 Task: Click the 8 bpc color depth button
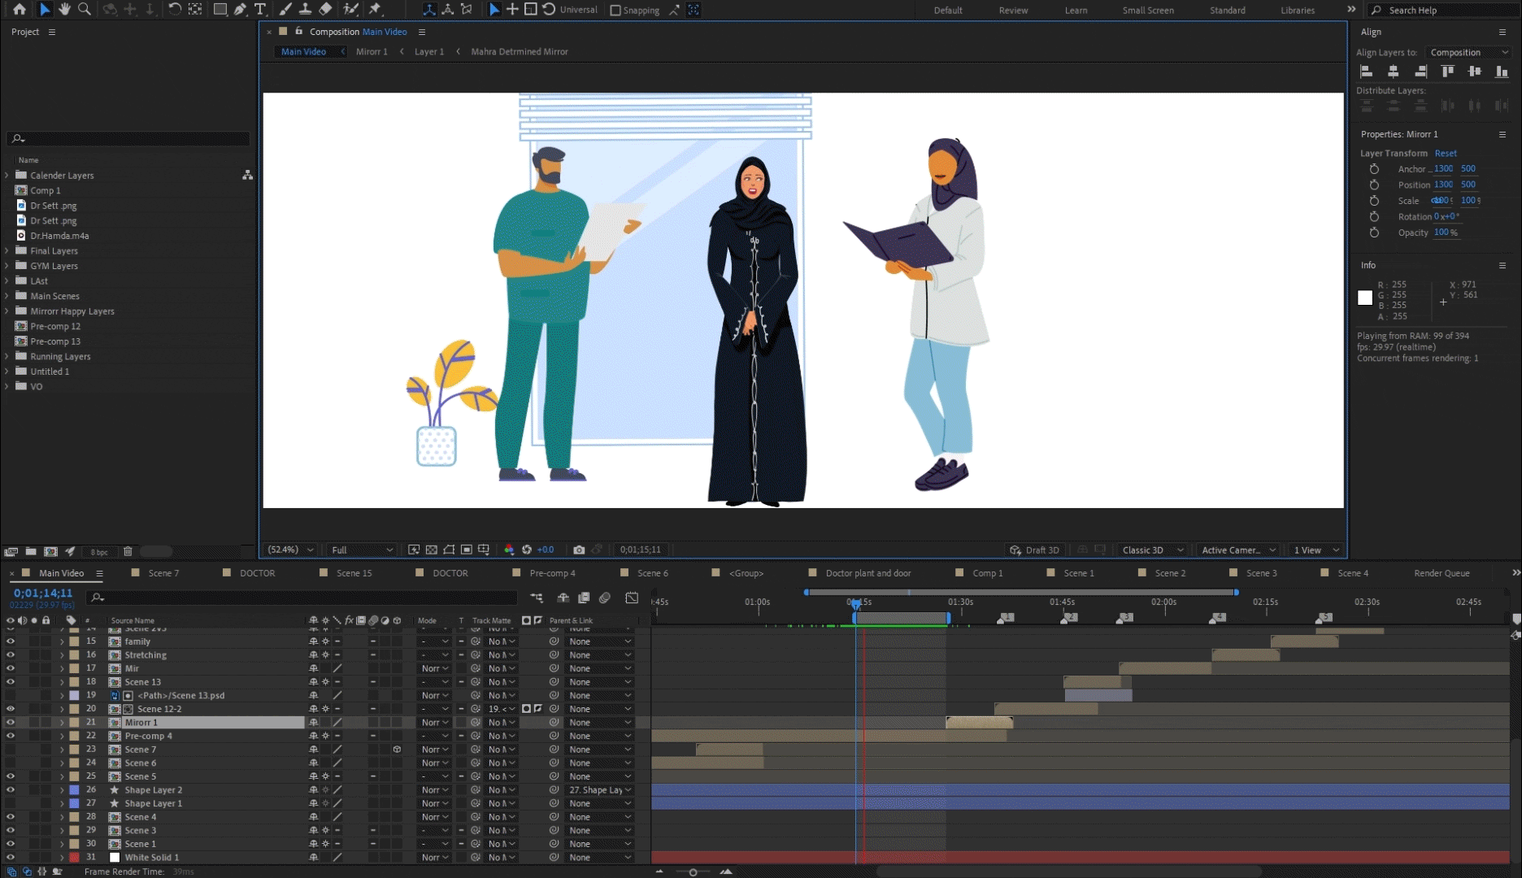(x=99, y=552)
